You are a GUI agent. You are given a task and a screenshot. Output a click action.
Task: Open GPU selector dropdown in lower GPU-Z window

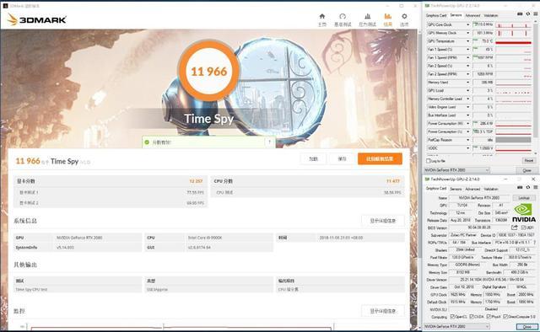pos(456,326)
